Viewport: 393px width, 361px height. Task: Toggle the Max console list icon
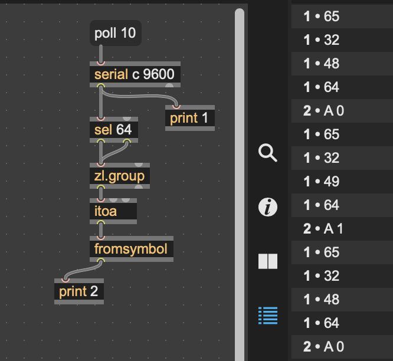coord(268,316)
